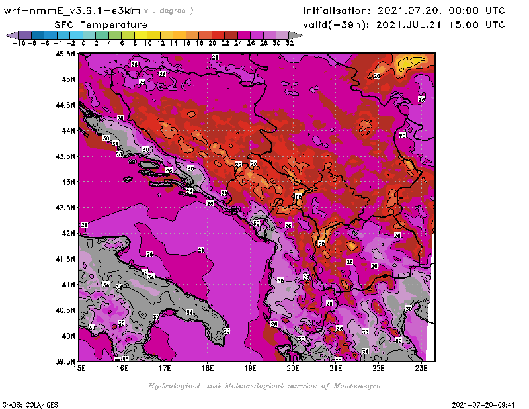Click the 40N latitude label
Screen dimensions: 529x409
(x=68, y=336)
